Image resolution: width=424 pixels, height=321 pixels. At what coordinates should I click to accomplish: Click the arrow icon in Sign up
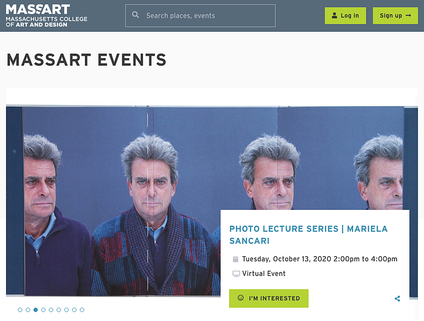tap(408, 16)
